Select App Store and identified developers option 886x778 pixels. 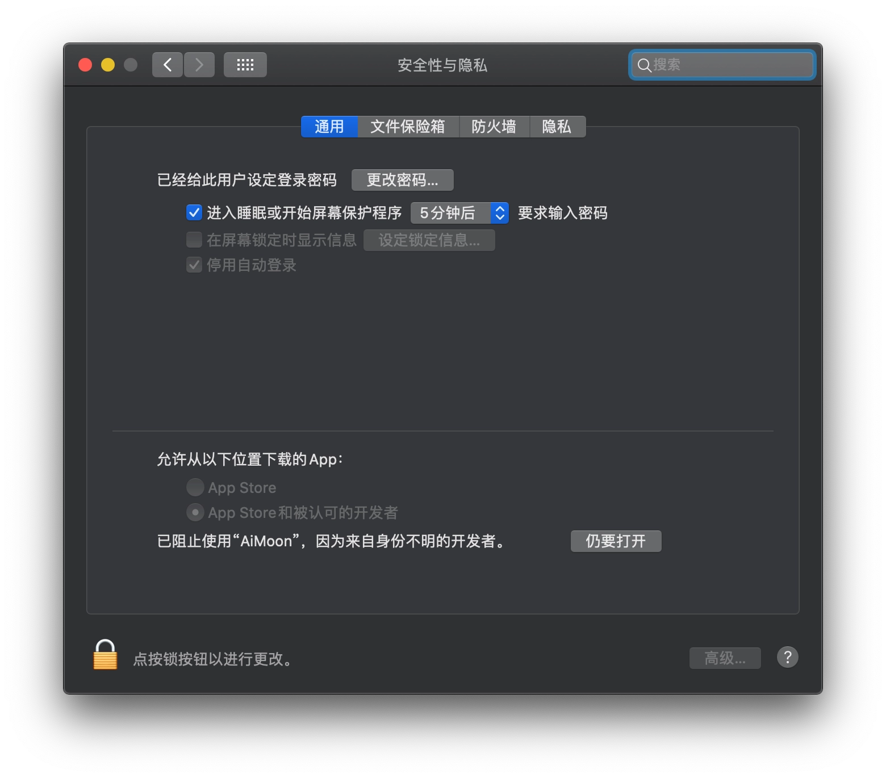pyautogui.click(x=195, y=512)
